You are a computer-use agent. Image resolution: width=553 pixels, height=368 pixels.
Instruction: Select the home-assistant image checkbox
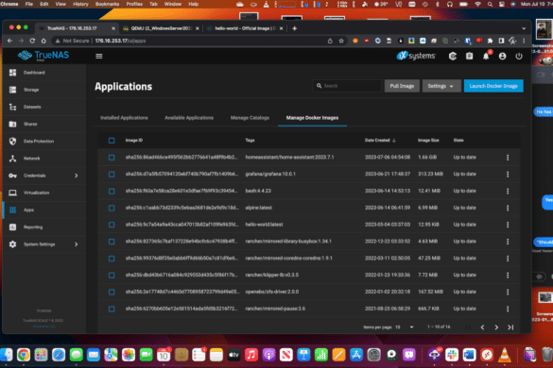[112, 158]
